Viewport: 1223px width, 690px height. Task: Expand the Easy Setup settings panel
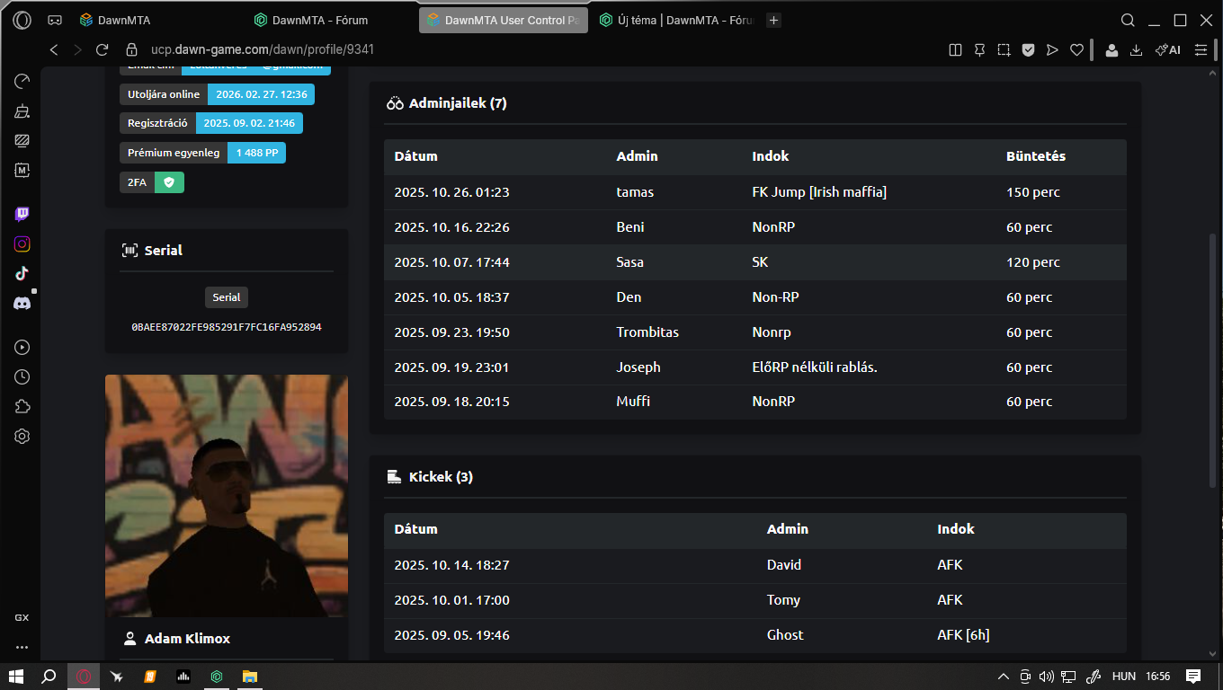coord(1201,50)
